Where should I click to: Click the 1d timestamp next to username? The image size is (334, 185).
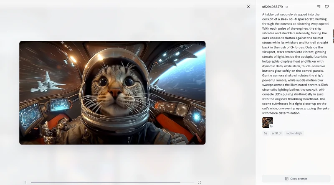(287, 7)
